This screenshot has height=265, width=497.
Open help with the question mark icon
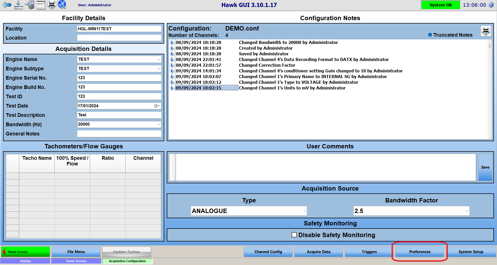pos(491,5)
